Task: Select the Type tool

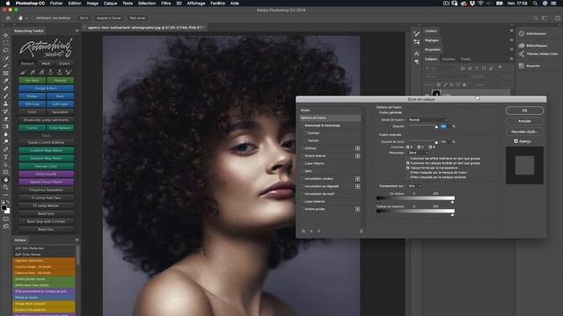Action: 6,157
